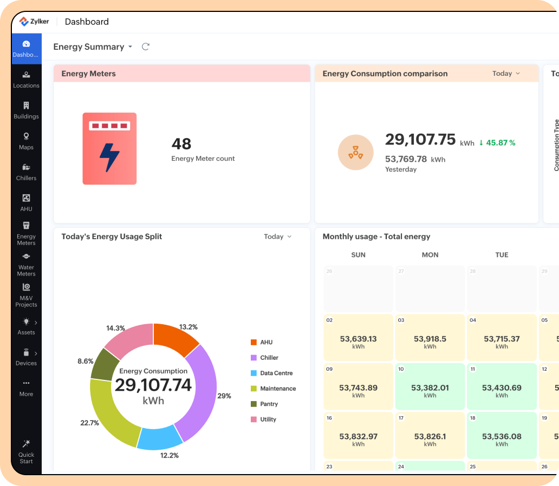Open the Energy Summary dashboard selector
The image size is (559, 486).
tap(93, 47)
